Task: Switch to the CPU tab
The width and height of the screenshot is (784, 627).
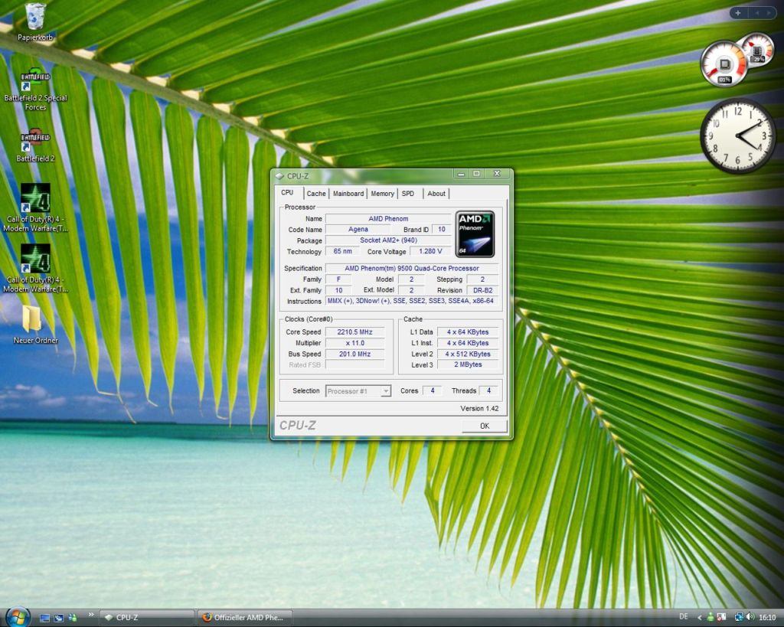Action: pos(288,192)
